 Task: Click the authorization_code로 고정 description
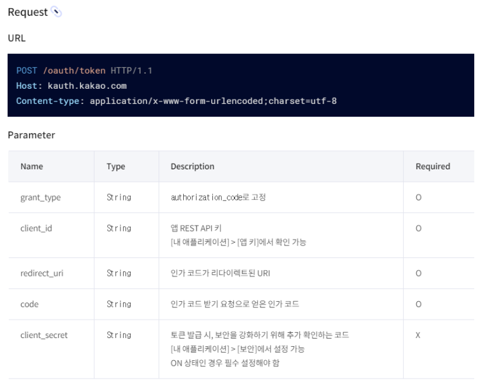pyautogui.click(x=218, y=197)
